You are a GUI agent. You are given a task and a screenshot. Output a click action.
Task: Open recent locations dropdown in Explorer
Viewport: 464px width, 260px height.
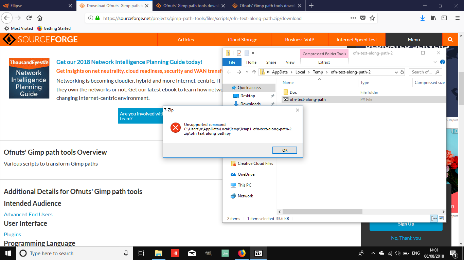[247, 72]
